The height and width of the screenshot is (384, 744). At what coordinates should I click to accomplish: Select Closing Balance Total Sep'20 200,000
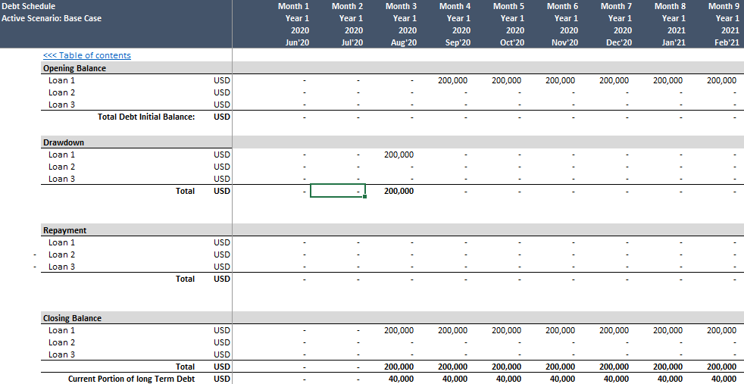tap(452, 367)
